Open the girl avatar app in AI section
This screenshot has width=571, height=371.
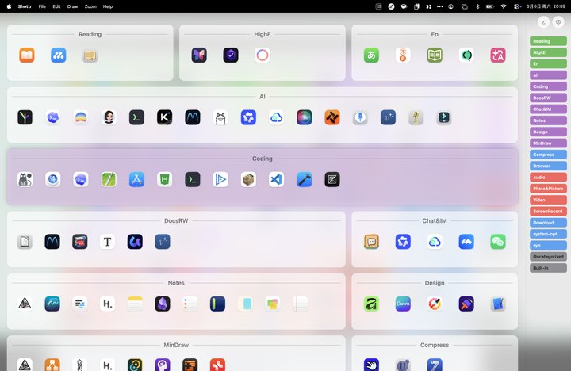(x=109, y=117)
